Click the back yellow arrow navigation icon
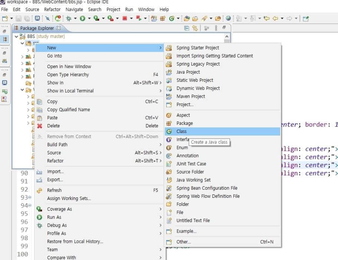The image size is (338, 260). [275, 19]
